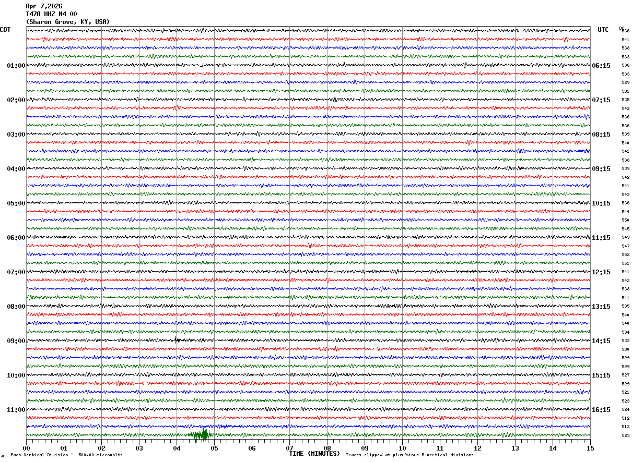Click the DC offset value '550'
Viewport: 632px width, 462px height.
pos(625,220)
